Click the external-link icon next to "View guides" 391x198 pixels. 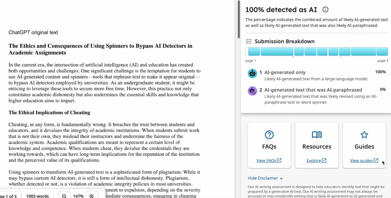click(376, 160)
